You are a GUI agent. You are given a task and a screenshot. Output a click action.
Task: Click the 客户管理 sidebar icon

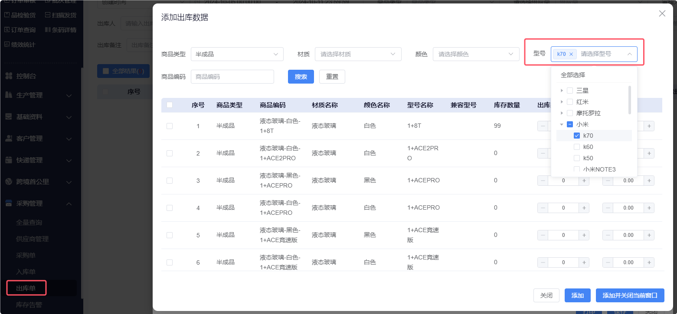click(8, 139)
